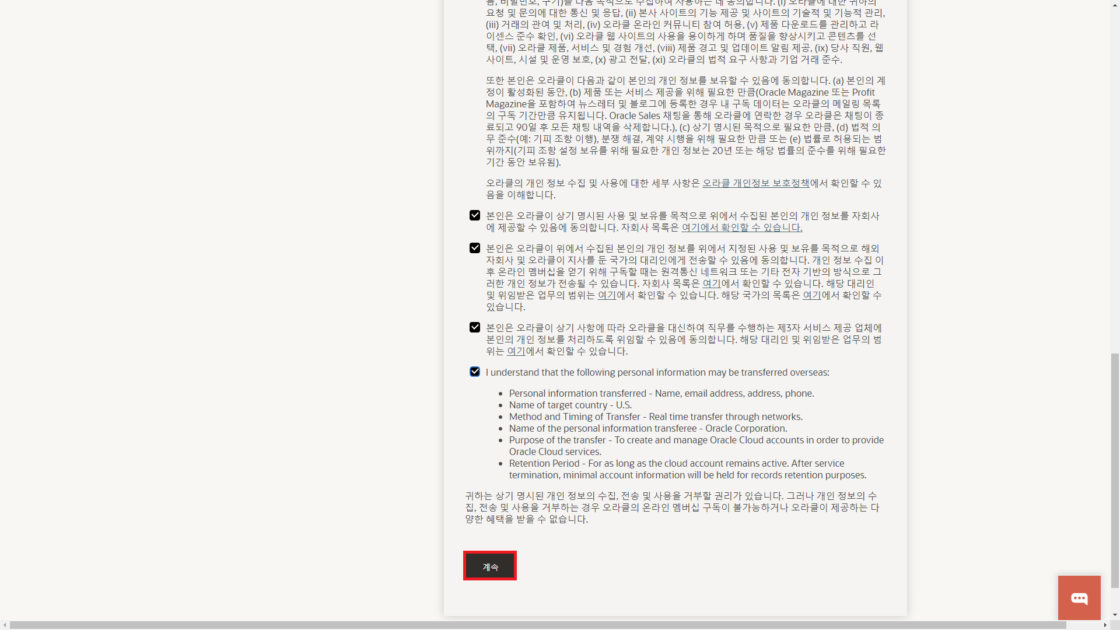Click horizontal scrollbar track right of thumb

coord(1084,625)
